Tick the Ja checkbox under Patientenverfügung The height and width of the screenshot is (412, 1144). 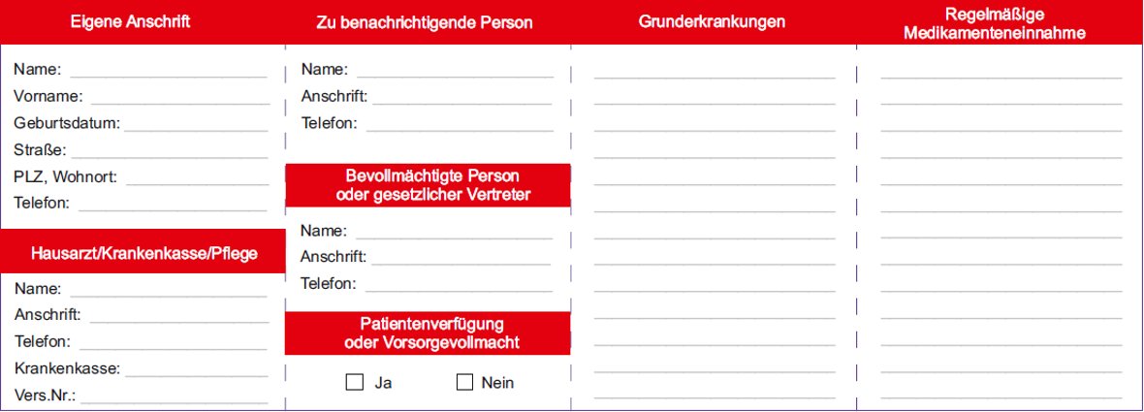click(355, 382)
